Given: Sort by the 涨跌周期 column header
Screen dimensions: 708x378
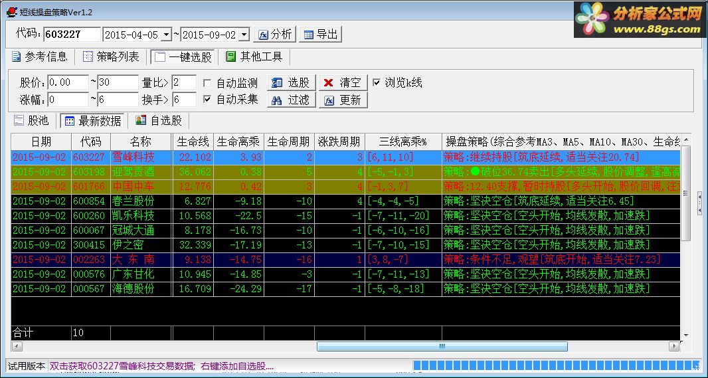Looking at the screenshot, I should coord(339,142).
